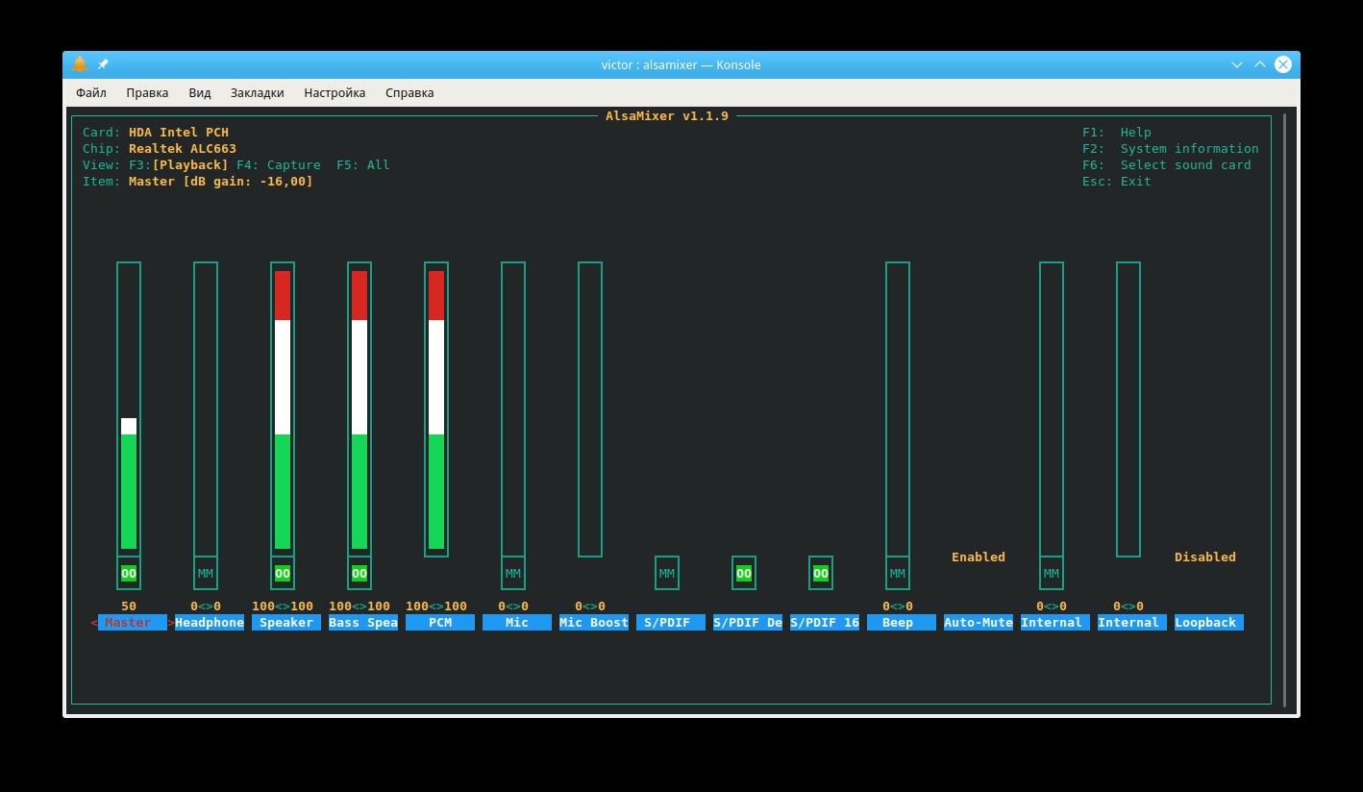Click the pin icon in title bar

(x=103, y=64)
